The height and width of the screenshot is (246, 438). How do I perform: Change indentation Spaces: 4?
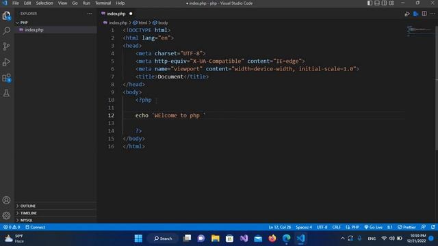pyautogui.click(x=304, y=227)
